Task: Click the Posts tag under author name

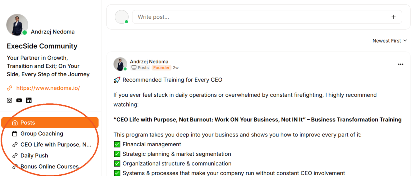Action: (x=140, y=68)
